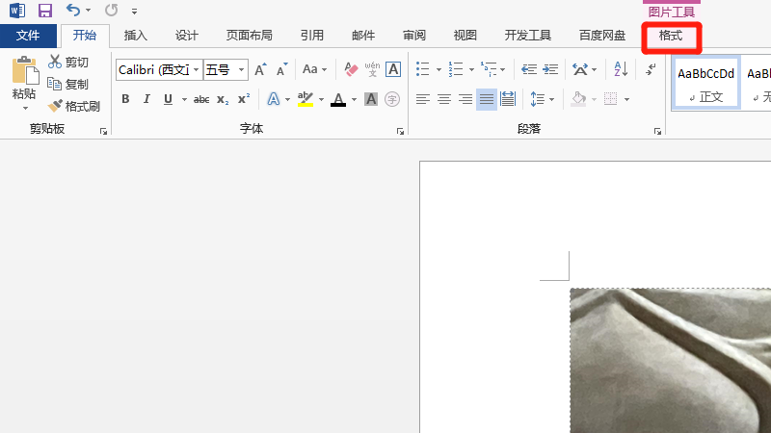Click the Sort A-Z icon
The width and height of the screenshot is (771, 433).
[620, 69]
